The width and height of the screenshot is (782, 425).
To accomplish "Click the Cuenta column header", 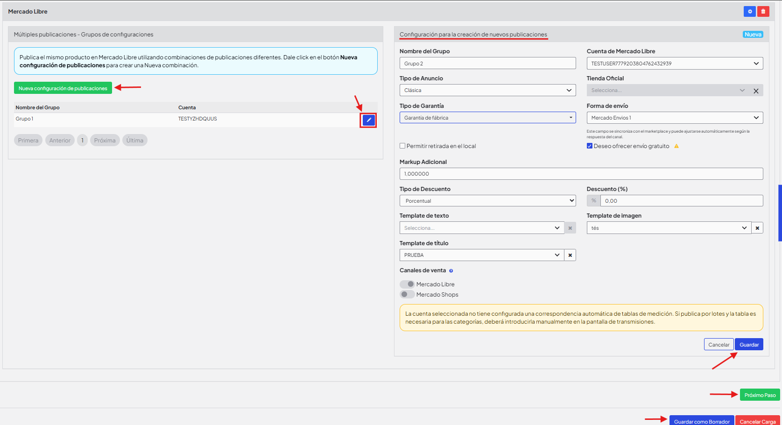I will [187, 107].
